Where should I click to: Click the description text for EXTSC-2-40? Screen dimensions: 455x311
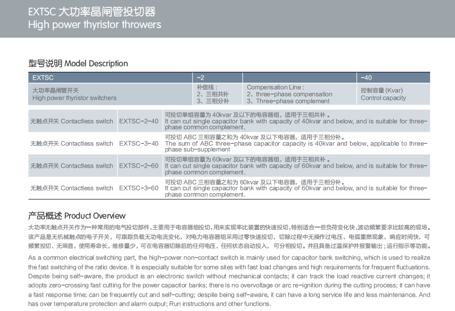[295, 122]
